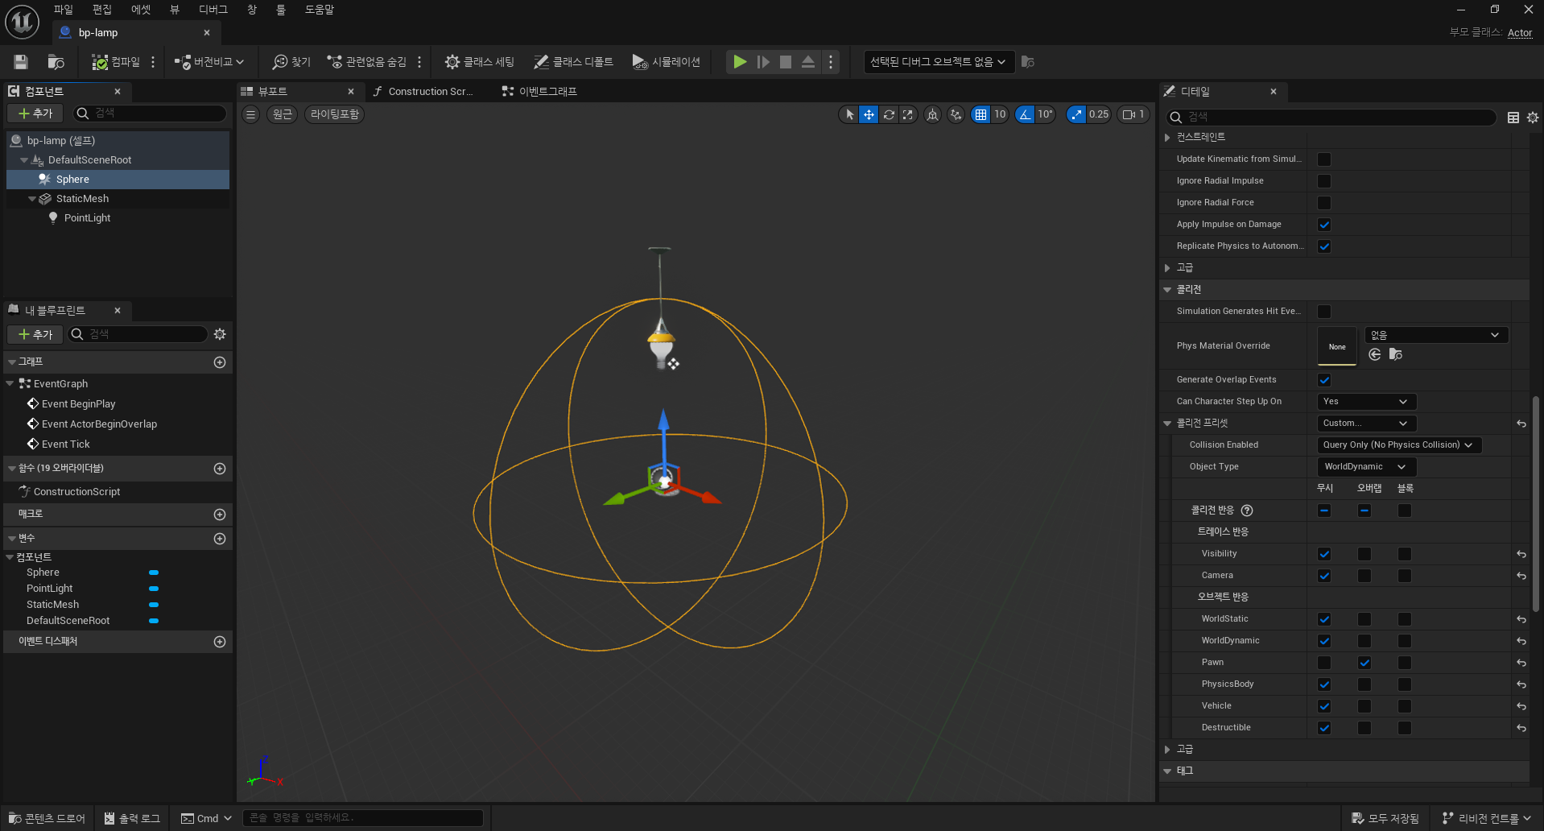This screenshot has width=1544, height=831.
Task: Select the Scale tool icon
Action: pos(908,114)
